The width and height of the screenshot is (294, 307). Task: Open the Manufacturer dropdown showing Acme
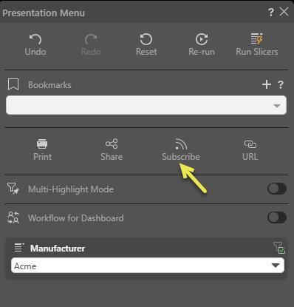click(148, 266)
